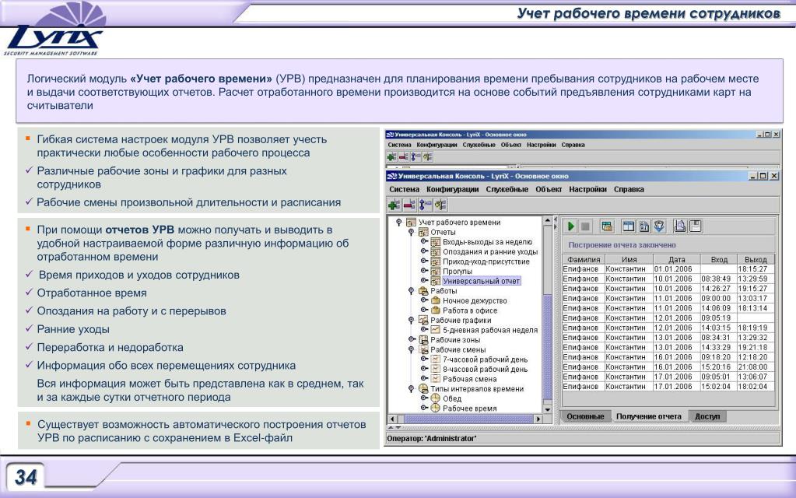The width and height of the screenshot is (796, 498).
Task: Collapse the Типы интервалов времени node handle
Action: click(x=411, y=389)
